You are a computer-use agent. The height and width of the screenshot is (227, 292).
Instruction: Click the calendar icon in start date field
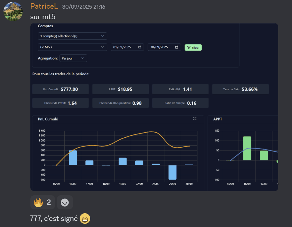(140, 47)
